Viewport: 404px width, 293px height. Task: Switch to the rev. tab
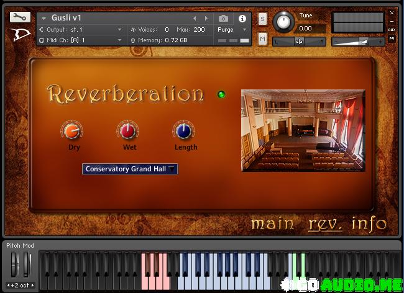click(326, 224)
